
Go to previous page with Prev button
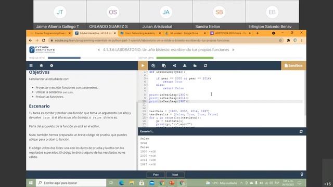click(156, 175)
